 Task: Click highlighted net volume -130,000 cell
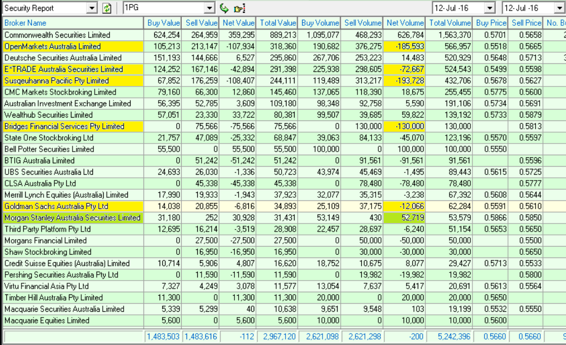(x=404, y=126)
